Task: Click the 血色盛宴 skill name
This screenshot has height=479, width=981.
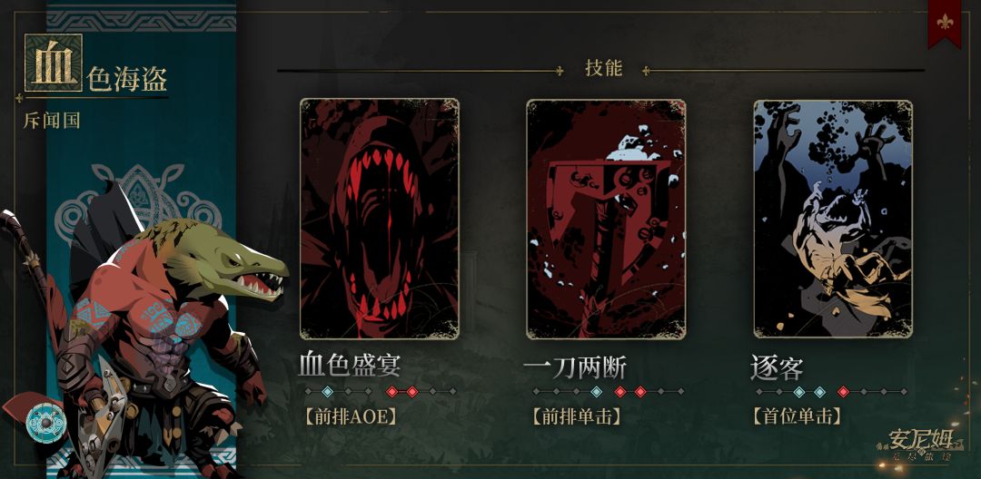Action: [349, 366]
